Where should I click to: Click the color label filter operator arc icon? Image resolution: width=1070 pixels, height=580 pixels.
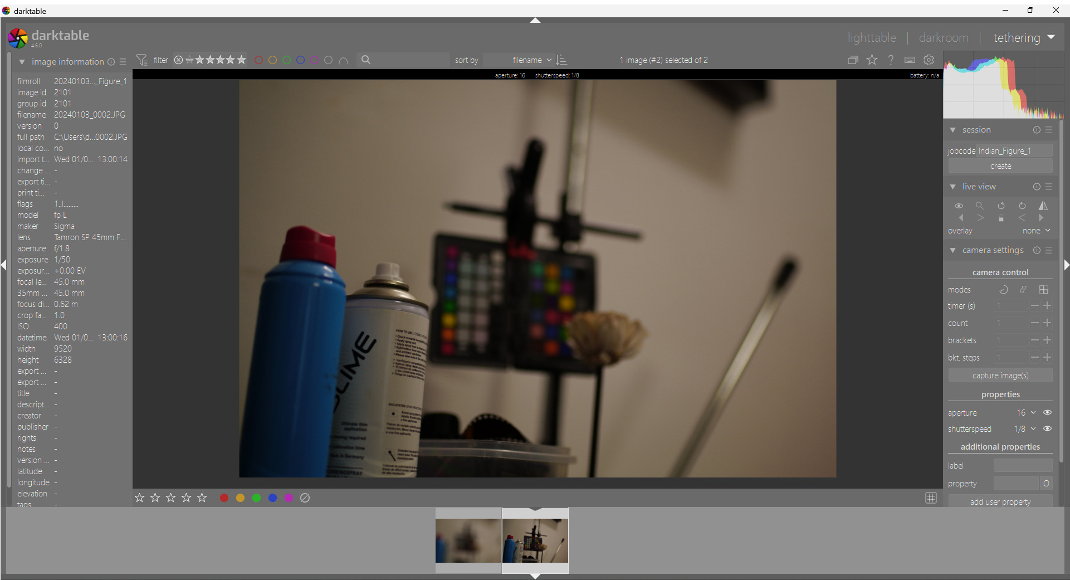pos(344,60)
